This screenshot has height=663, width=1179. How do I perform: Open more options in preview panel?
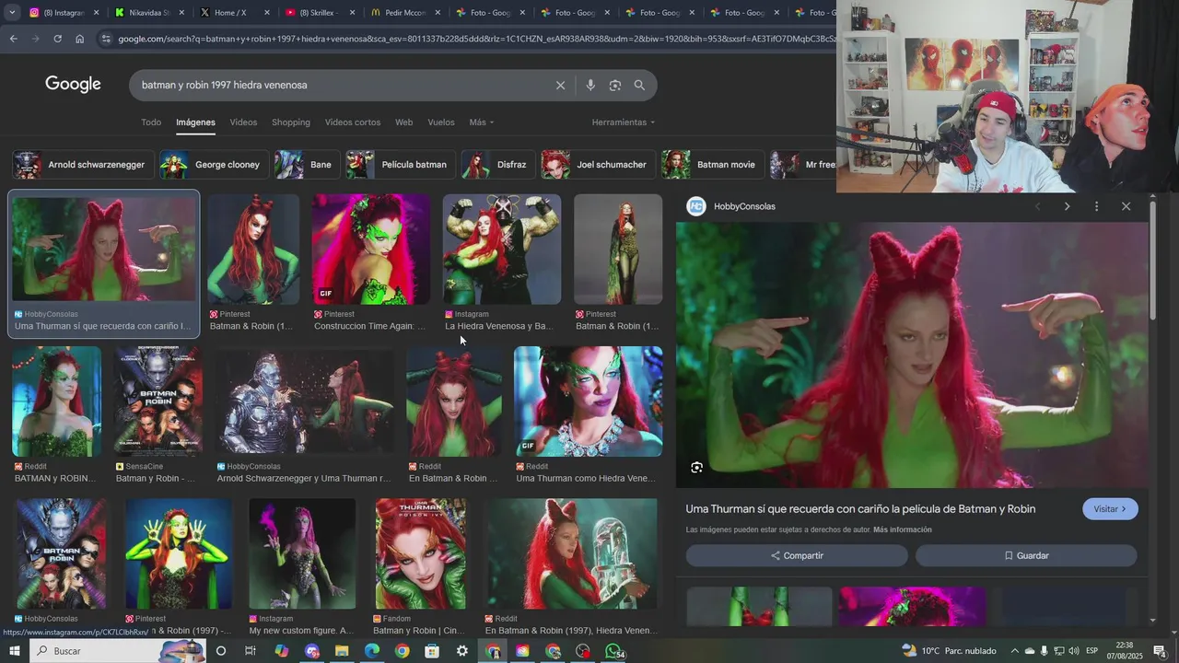(1096, 206)
